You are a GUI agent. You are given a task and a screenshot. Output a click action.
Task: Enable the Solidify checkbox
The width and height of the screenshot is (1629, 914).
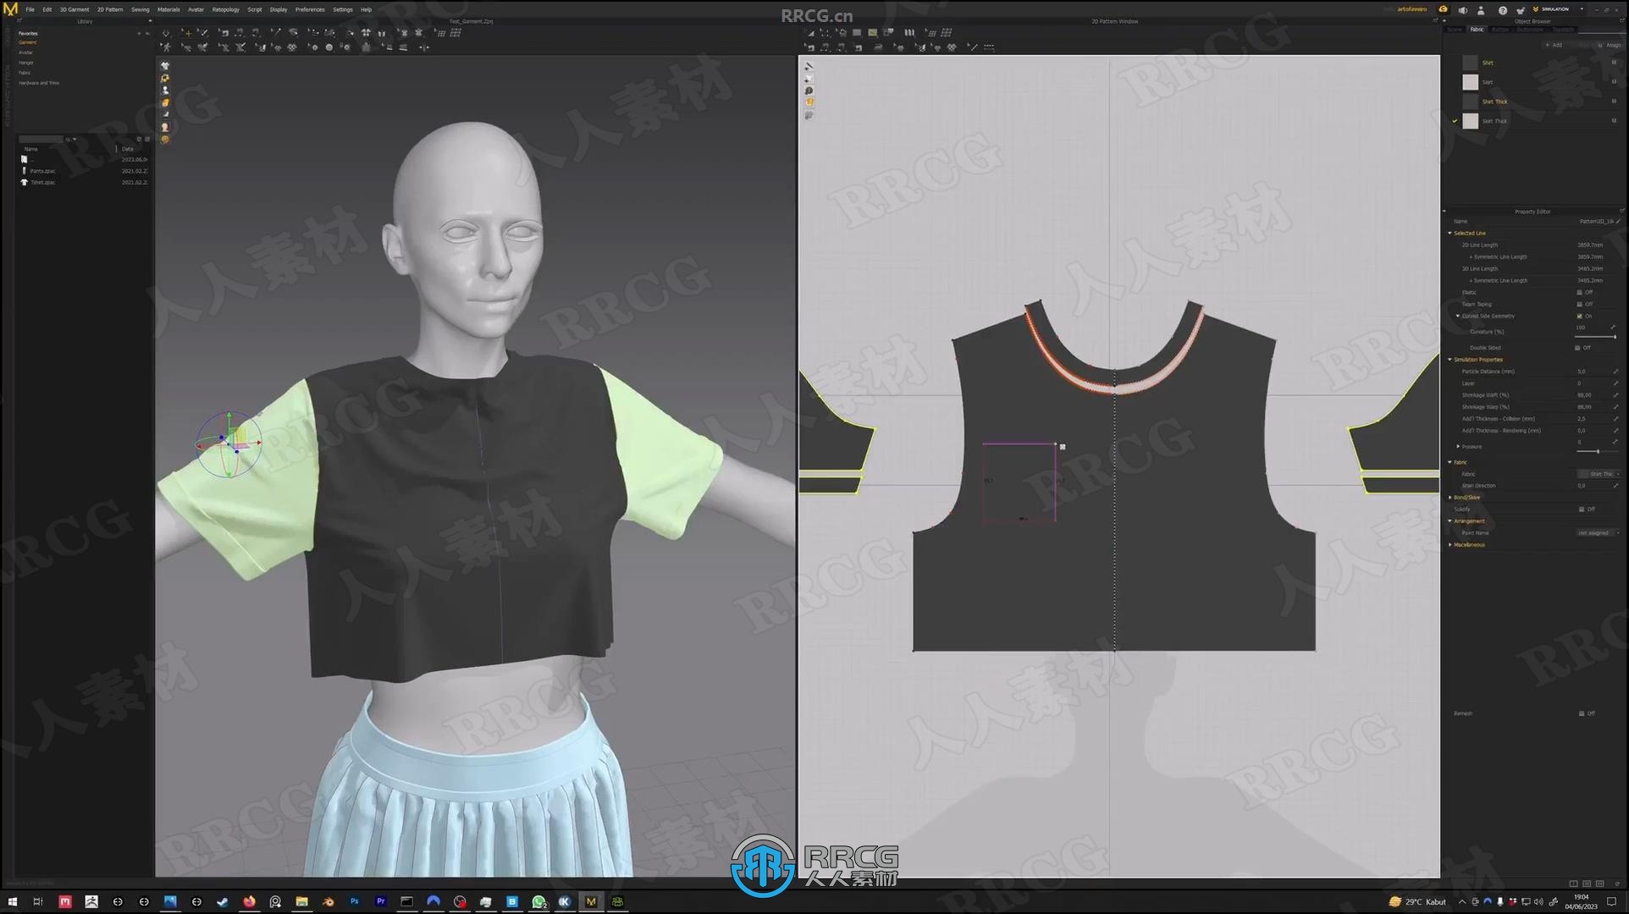click(x=1582, y=509)
